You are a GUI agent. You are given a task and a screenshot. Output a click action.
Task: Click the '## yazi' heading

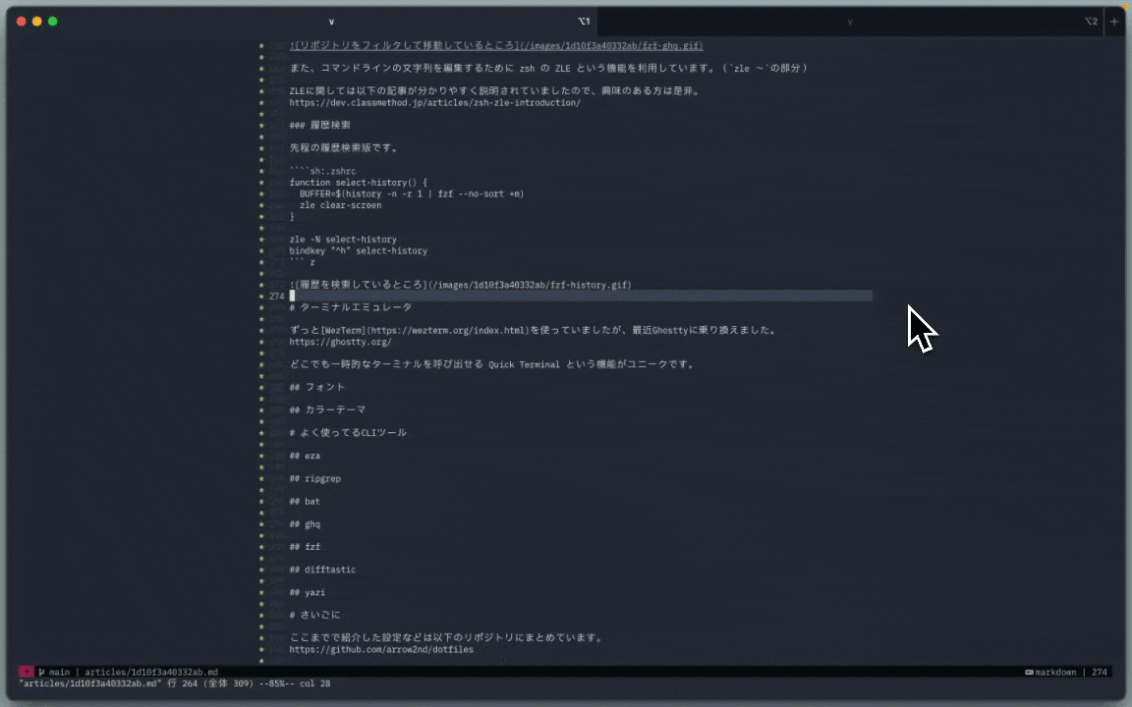(308, 593)
